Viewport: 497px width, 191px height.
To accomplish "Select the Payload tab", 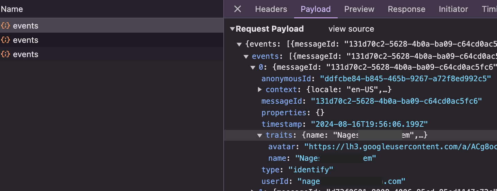I will pos(316,9).
